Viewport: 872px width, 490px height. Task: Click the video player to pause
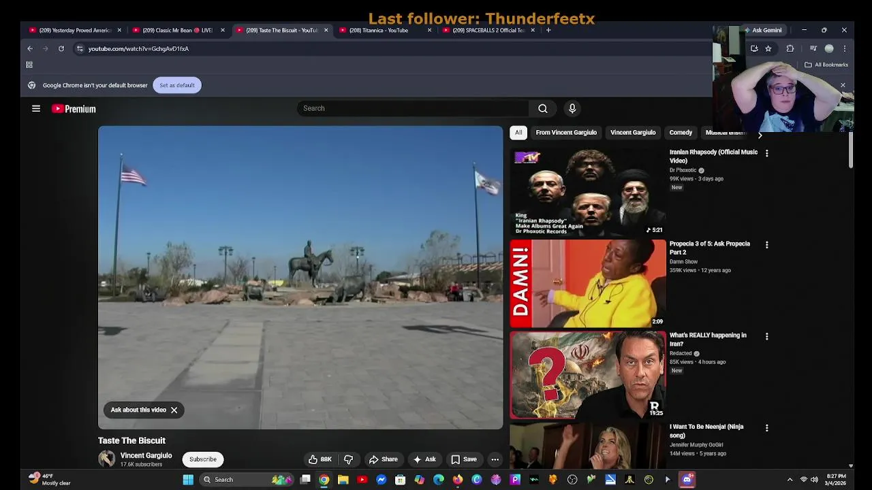click(x=300, y=278)
